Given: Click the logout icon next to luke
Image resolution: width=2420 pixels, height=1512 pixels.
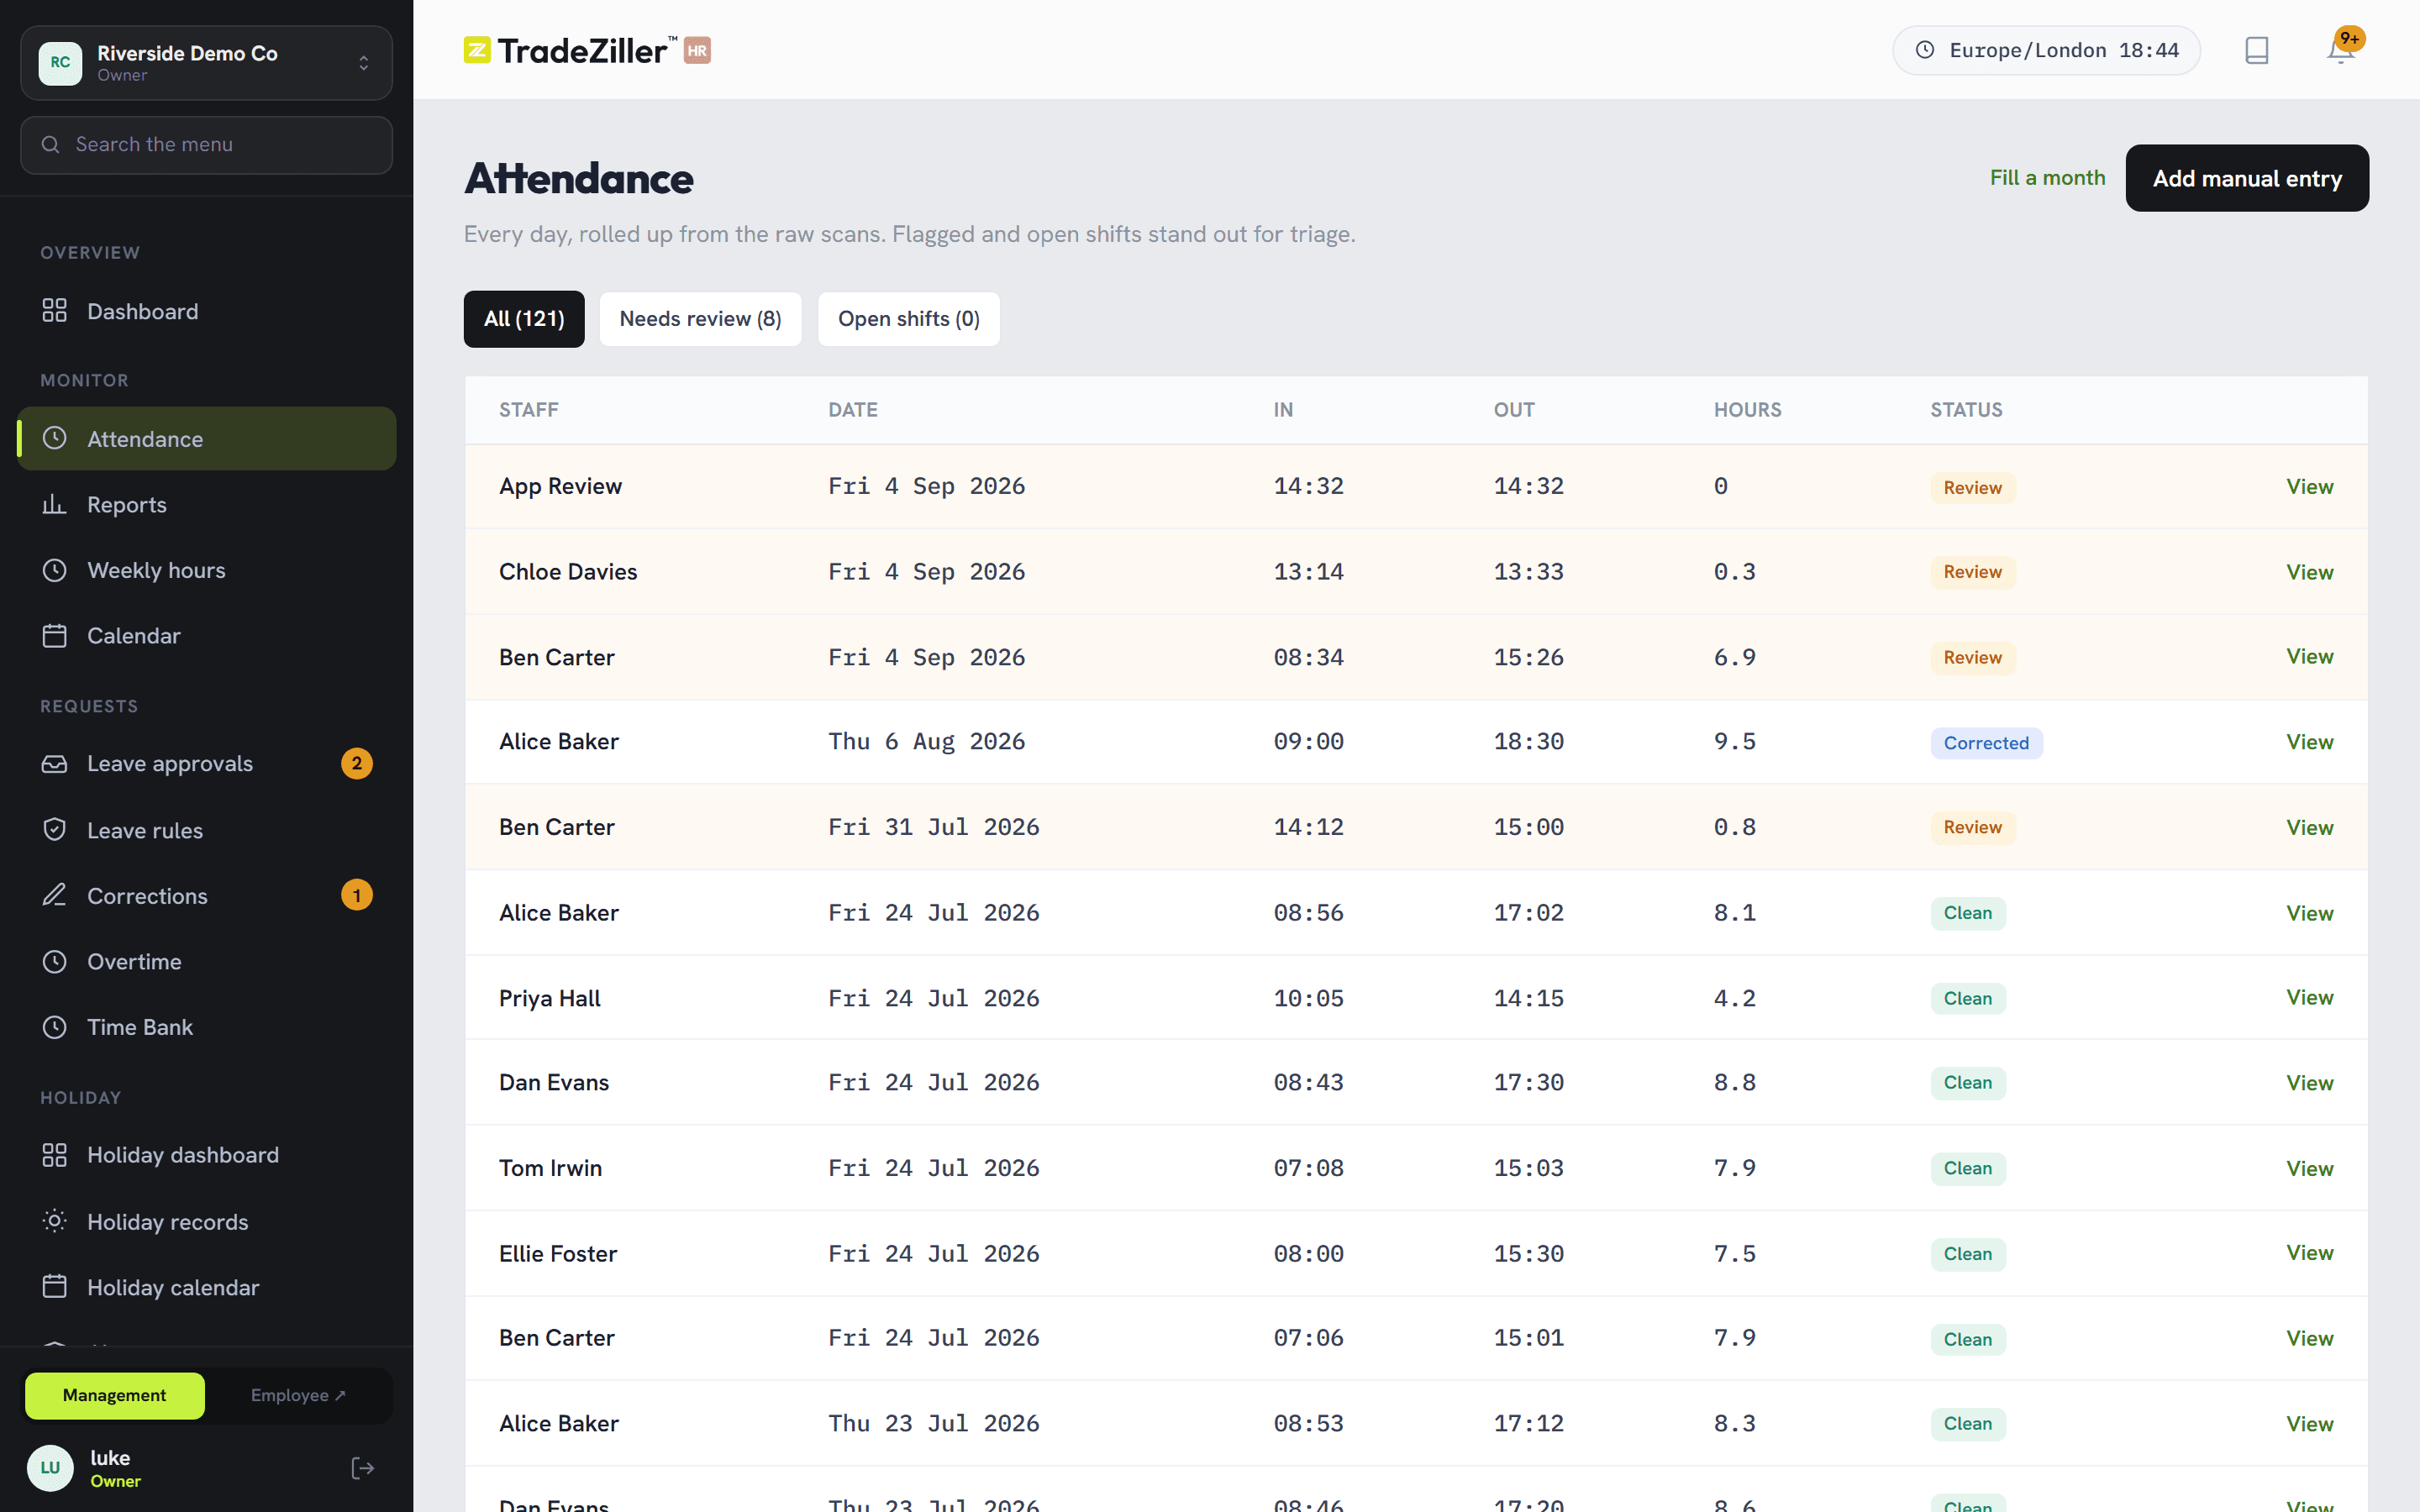Looking at the screenshot, I should [362, 1468].
